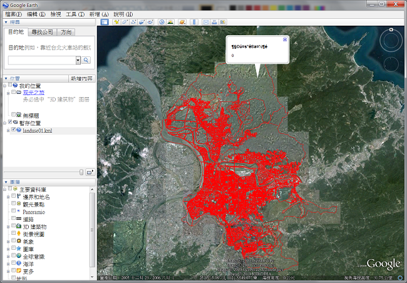
Task: Expand the landuse01.kml tree node
Action: pyautogui.click(x=7, y=130)
